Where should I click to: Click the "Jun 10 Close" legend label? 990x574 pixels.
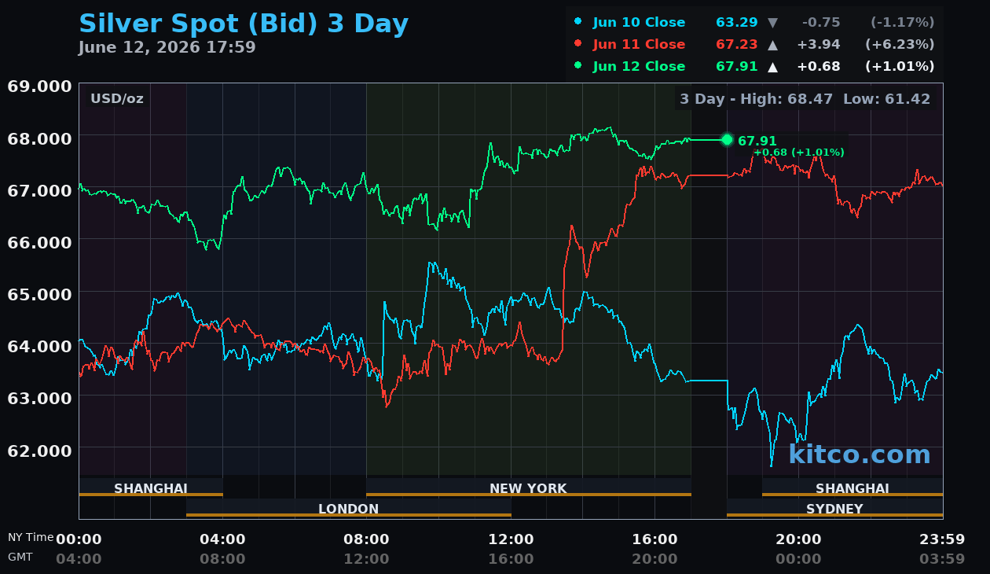pos(639,23)
